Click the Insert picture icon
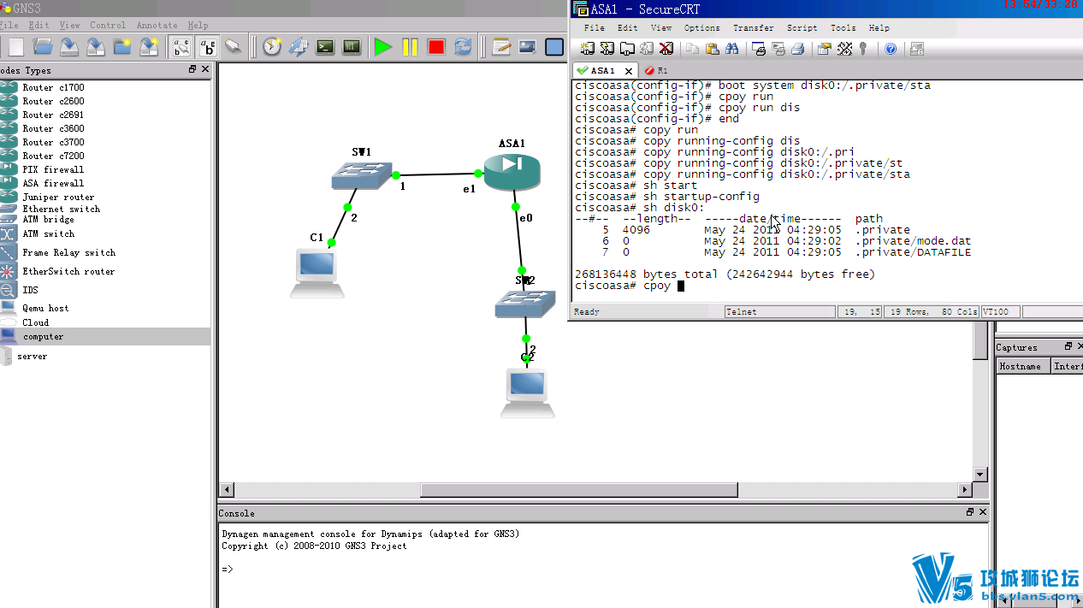This screenshot has width=1083, height=608. pos(528,47)
